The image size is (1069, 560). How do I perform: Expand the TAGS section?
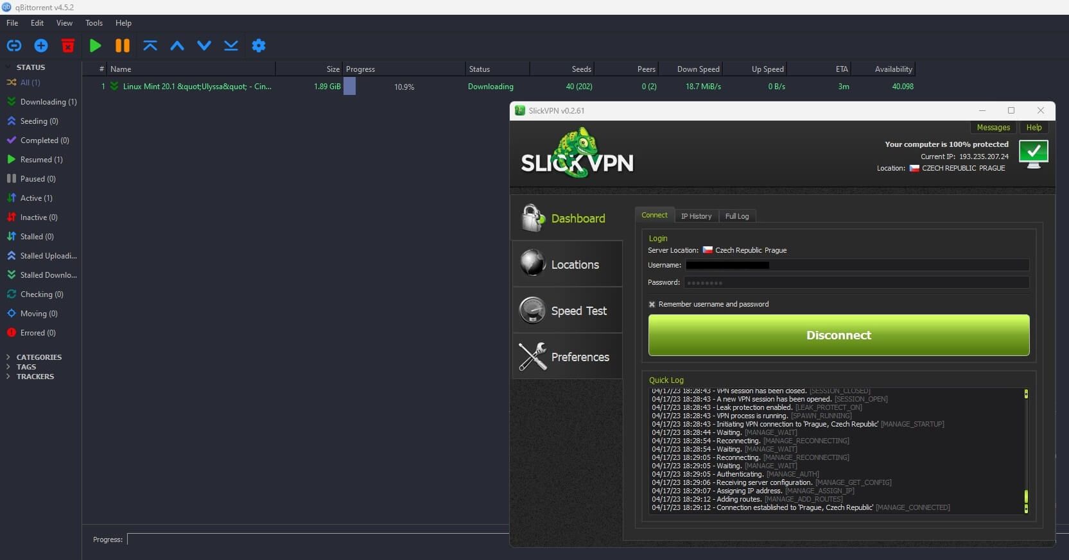click(8, 367)
